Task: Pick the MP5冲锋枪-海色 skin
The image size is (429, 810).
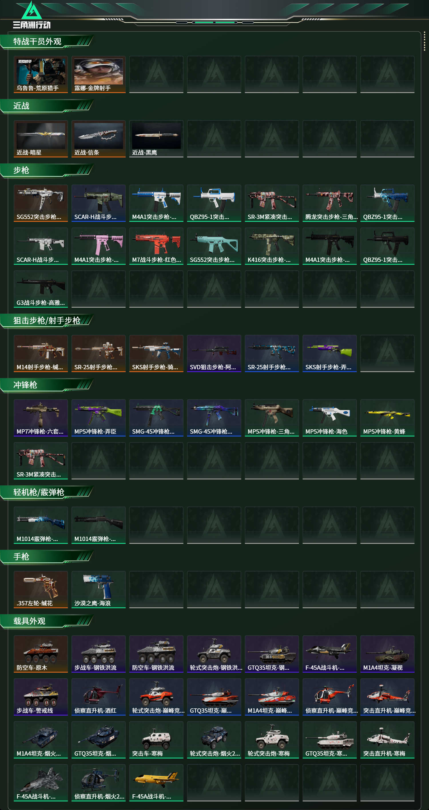Action: coord(329,418)
